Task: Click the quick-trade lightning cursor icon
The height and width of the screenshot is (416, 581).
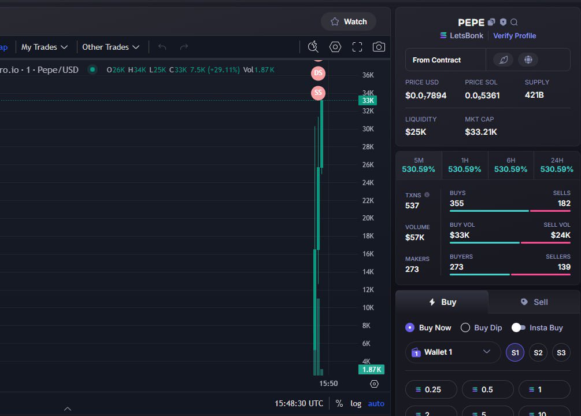Action: coord(313,47)
